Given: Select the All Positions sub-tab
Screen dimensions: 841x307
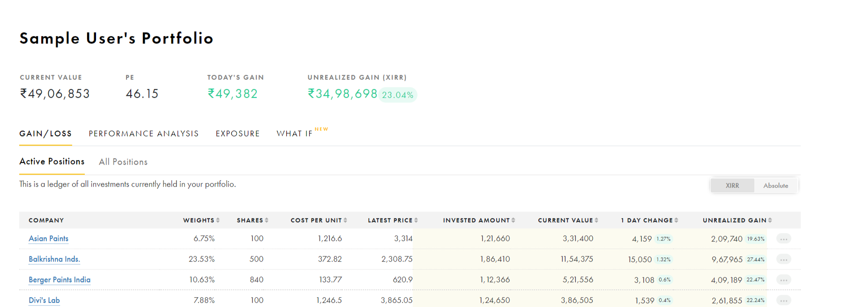Looking at the screenshot, I should (123, 162).
